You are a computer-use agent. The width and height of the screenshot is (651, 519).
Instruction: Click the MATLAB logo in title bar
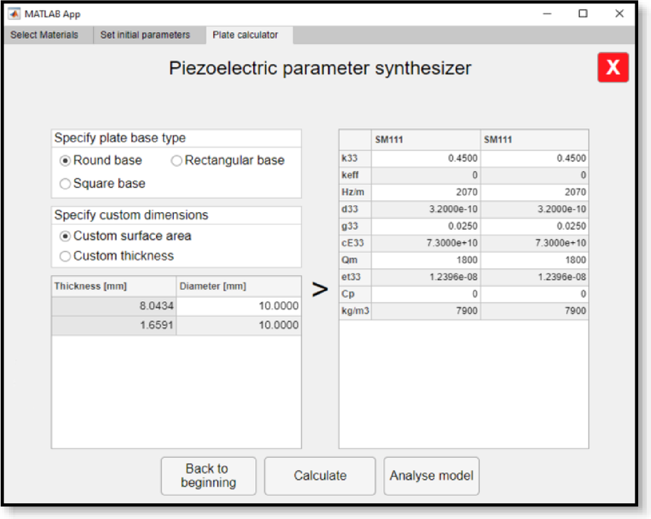point(14,14)
